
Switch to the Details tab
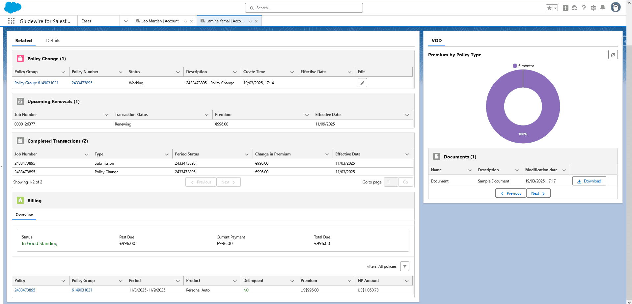pos(53,41)
